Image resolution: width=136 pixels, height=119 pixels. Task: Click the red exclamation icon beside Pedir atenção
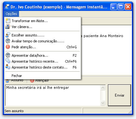click(x=8, y=47)
